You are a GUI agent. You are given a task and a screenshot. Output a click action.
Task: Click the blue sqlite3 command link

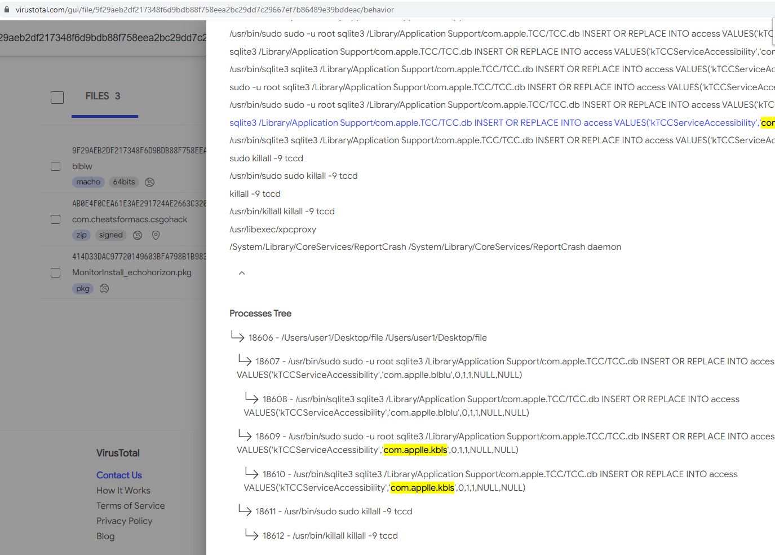[502, 123]
